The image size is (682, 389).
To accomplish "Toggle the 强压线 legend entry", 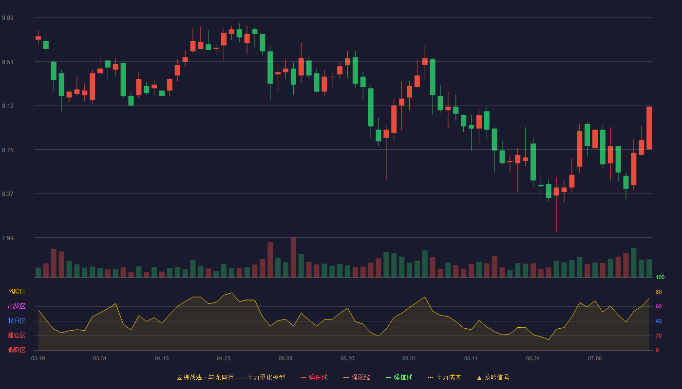I will coord(314,377).
